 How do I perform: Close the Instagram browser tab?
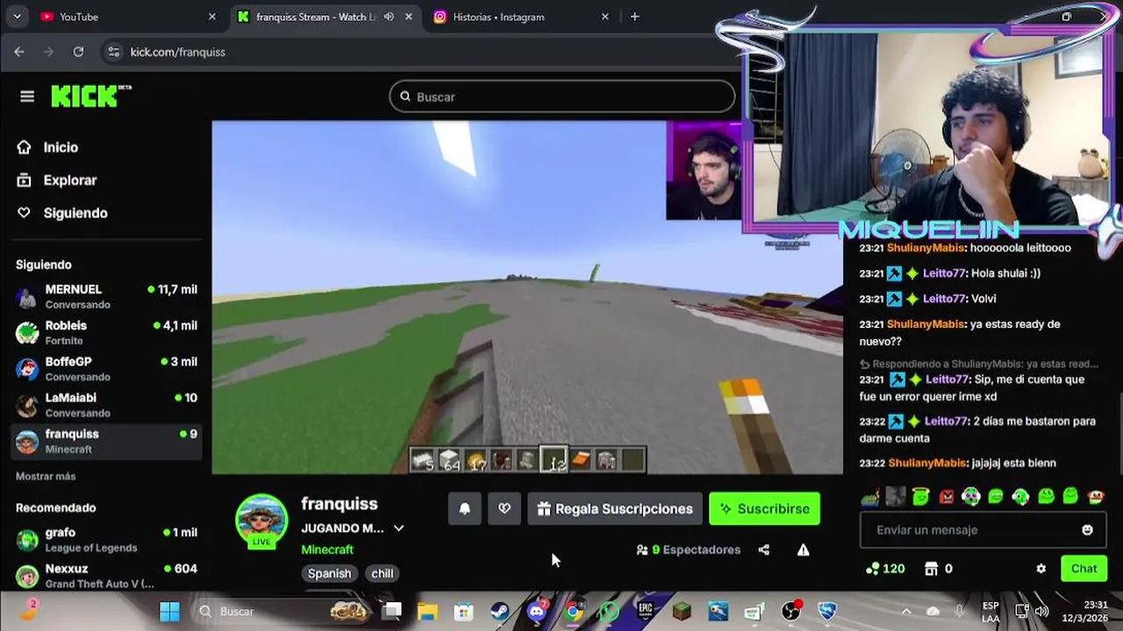pos(604,17)
